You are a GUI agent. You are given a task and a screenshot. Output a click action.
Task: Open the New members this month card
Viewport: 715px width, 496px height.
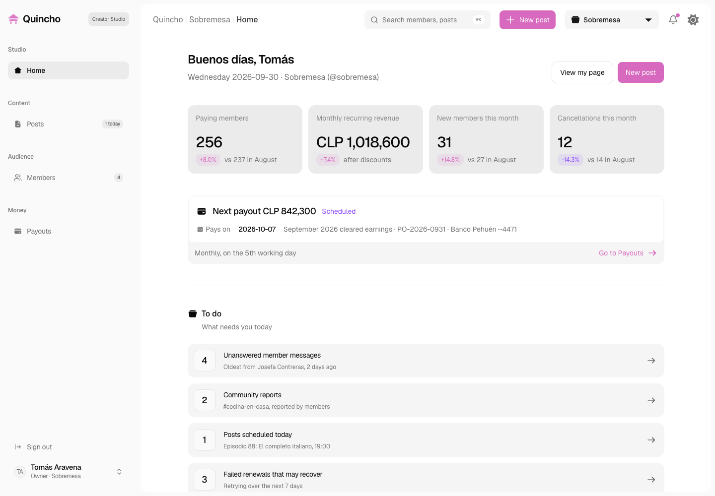[486, 139]
